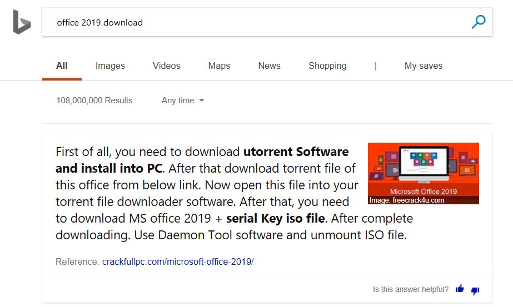Image resolution: width=513 pixels, height=307 pixels.
Task: Open the Shopping tab
Action: [x=327, y=66]
